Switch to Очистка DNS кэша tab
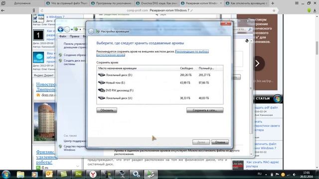The image size is (319, 179). point(157,3)
